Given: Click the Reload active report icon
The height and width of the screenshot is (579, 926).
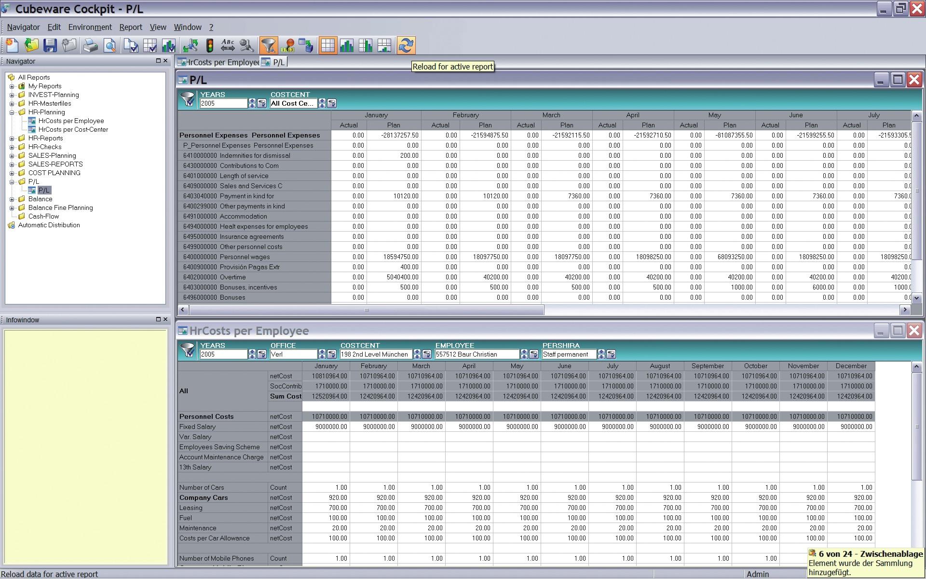Looking at the screenshot, I should 406,45.
